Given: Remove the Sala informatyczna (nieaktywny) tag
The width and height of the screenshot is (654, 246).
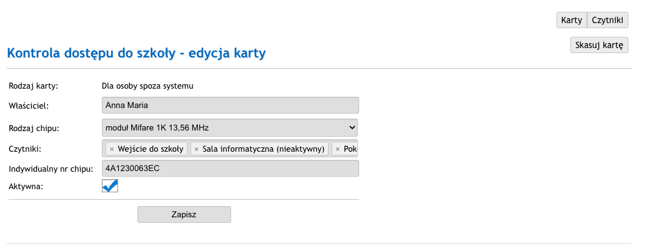Looking at the screenshot, I should 197,149.
